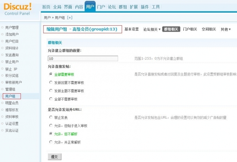Image resolution: width=237 pixels, height=162 pixels.
Task: Switch to the 空间相关 tab
Action: point(209,29)
